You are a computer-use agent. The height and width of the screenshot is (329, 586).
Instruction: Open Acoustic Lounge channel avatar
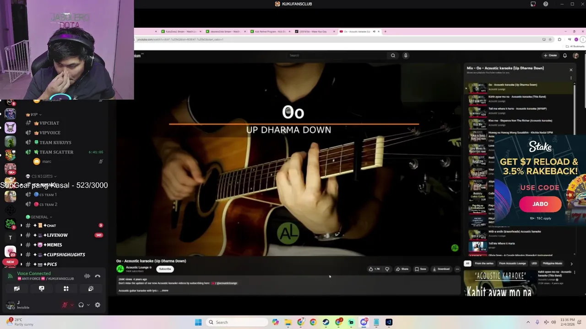pyautogui.click(x=120, y=269)
